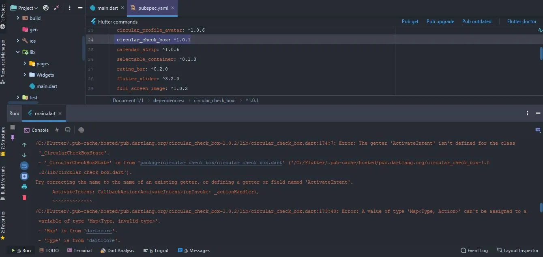543x257 pixels.
Task: Open the Project view dropdown
Action: (24, 8)
